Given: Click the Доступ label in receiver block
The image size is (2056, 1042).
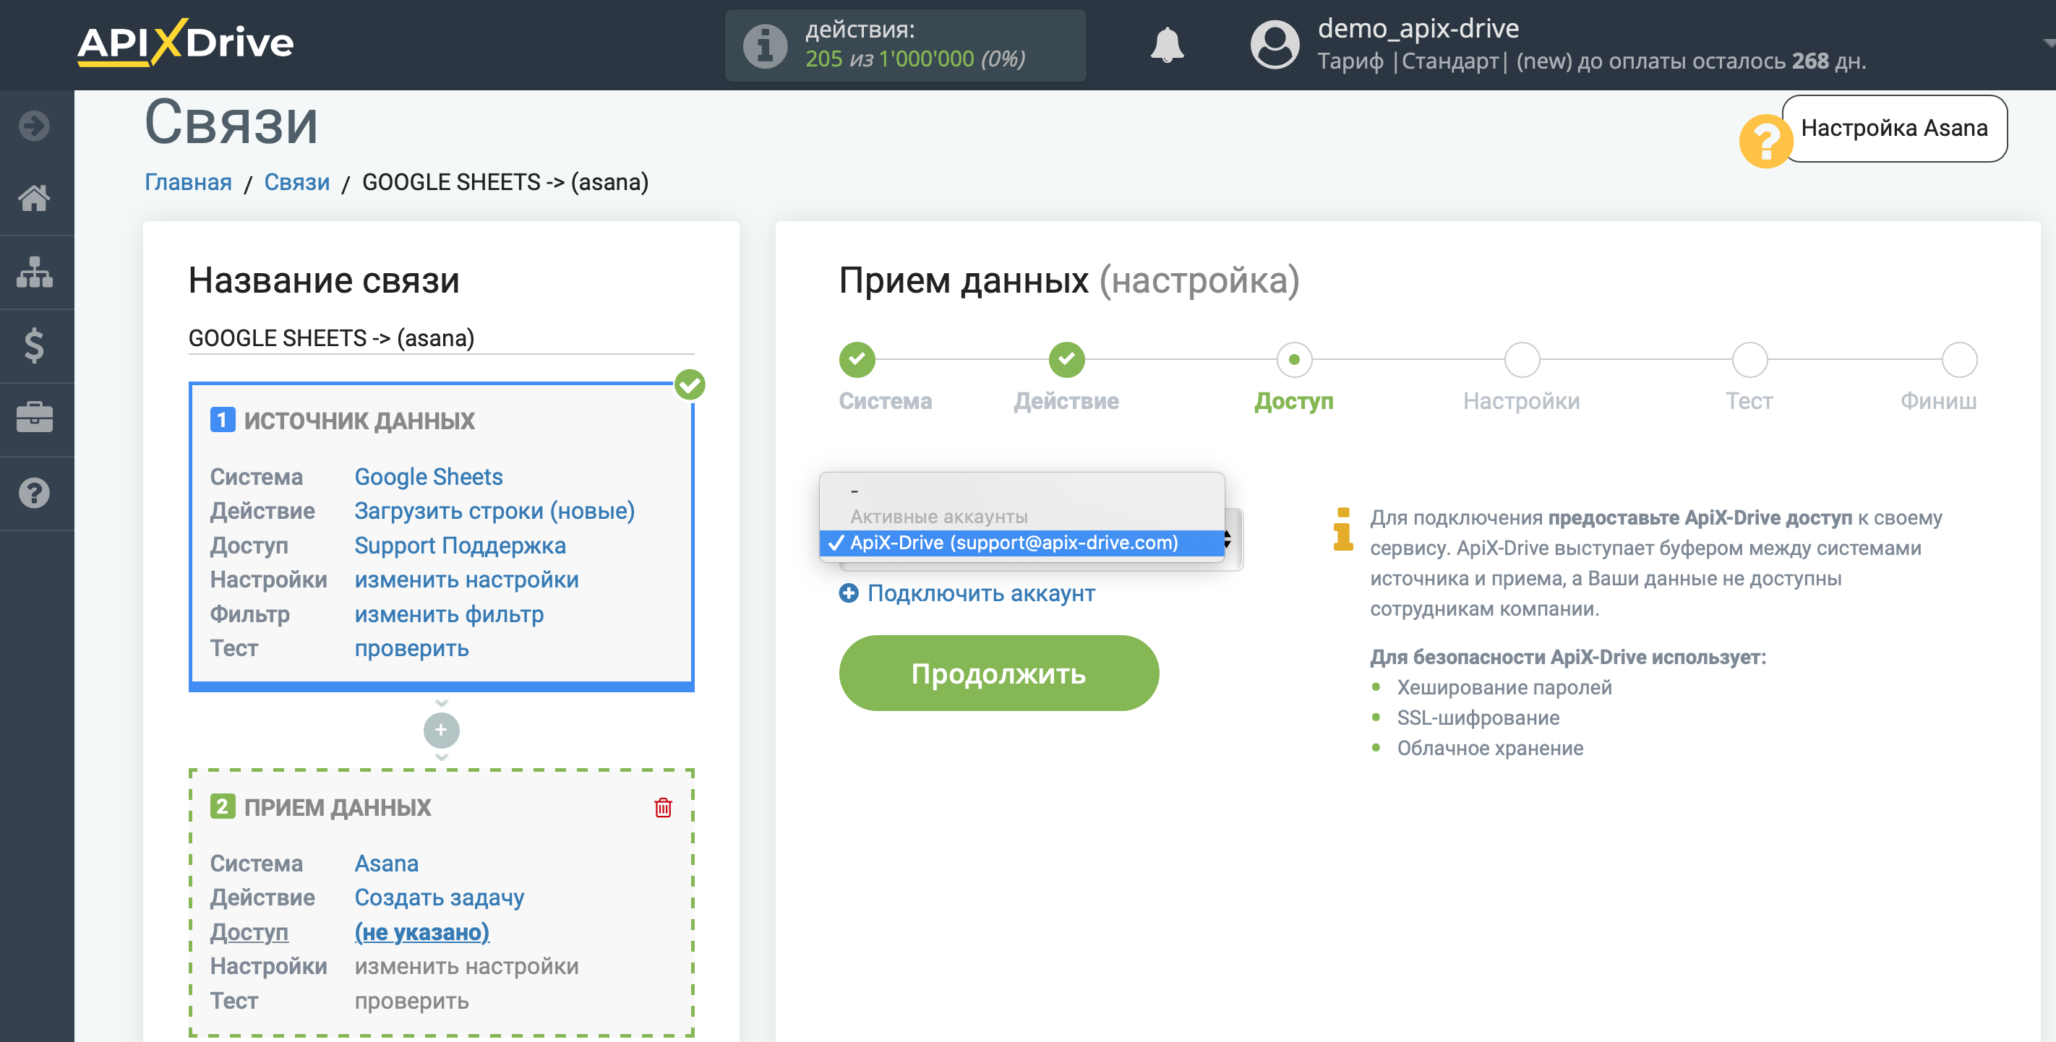Looking at the screenshot, I should tap(249, 932).
